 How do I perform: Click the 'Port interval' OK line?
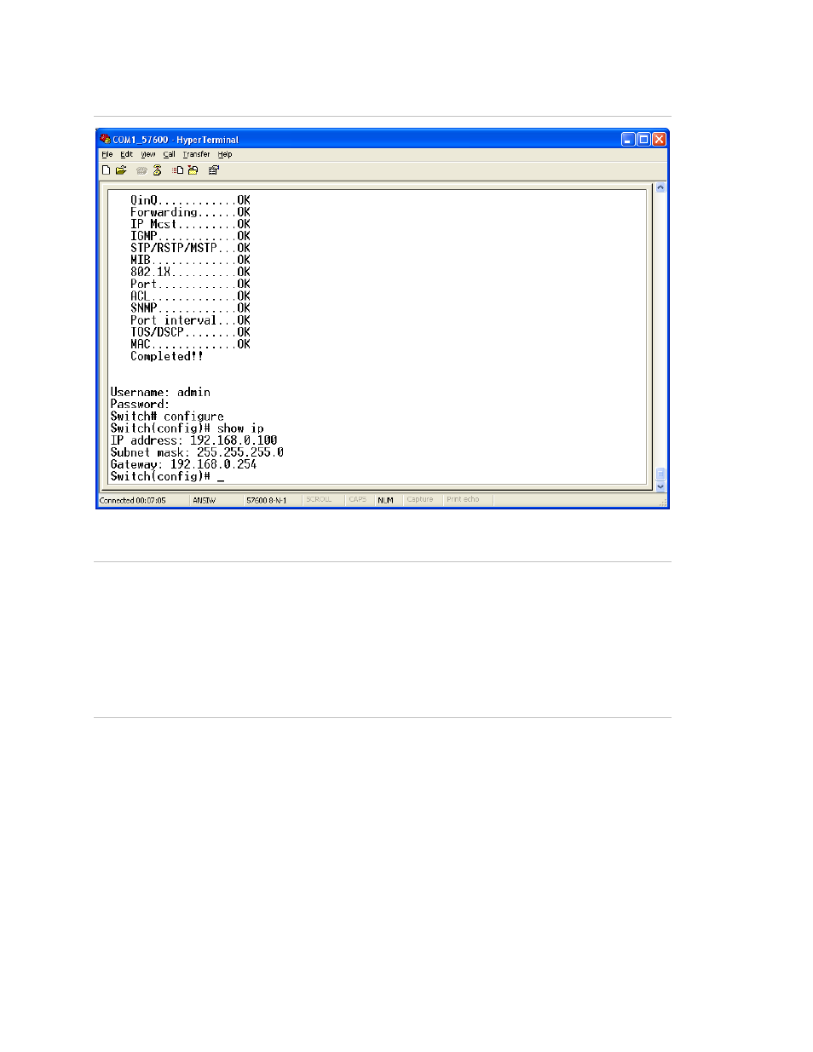point(190,320)
